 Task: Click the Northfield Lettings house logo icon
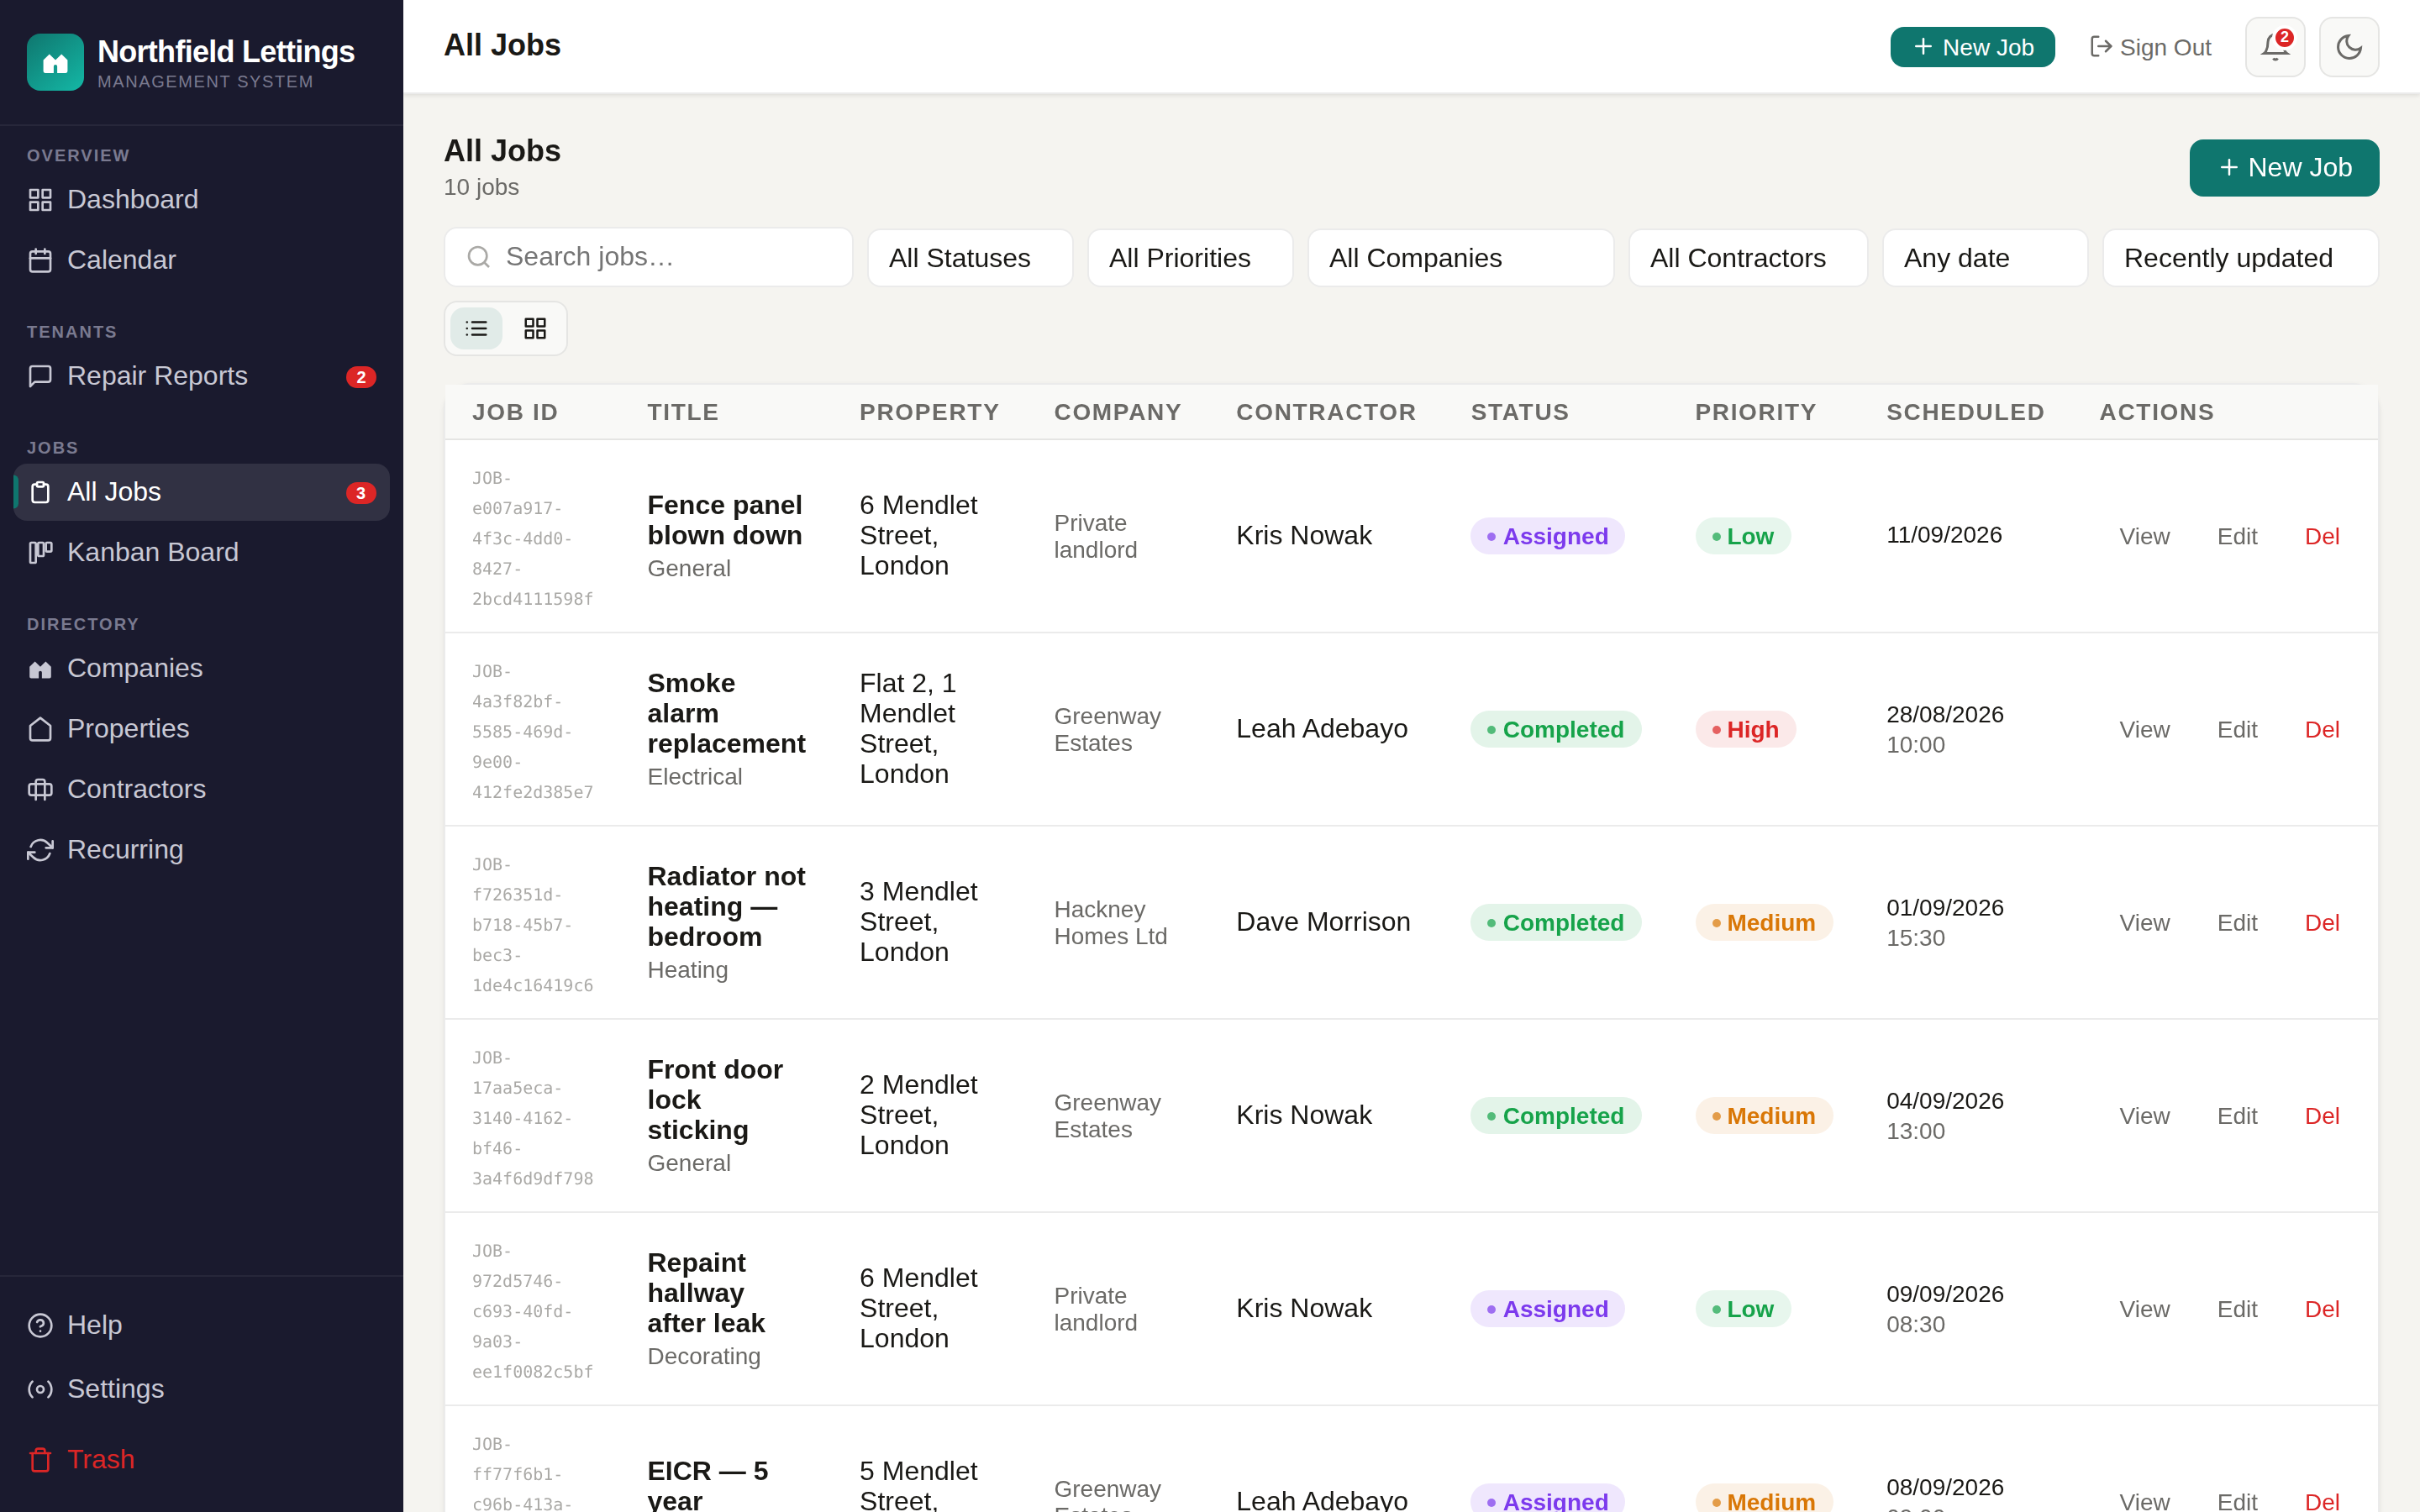pos(55,62)
